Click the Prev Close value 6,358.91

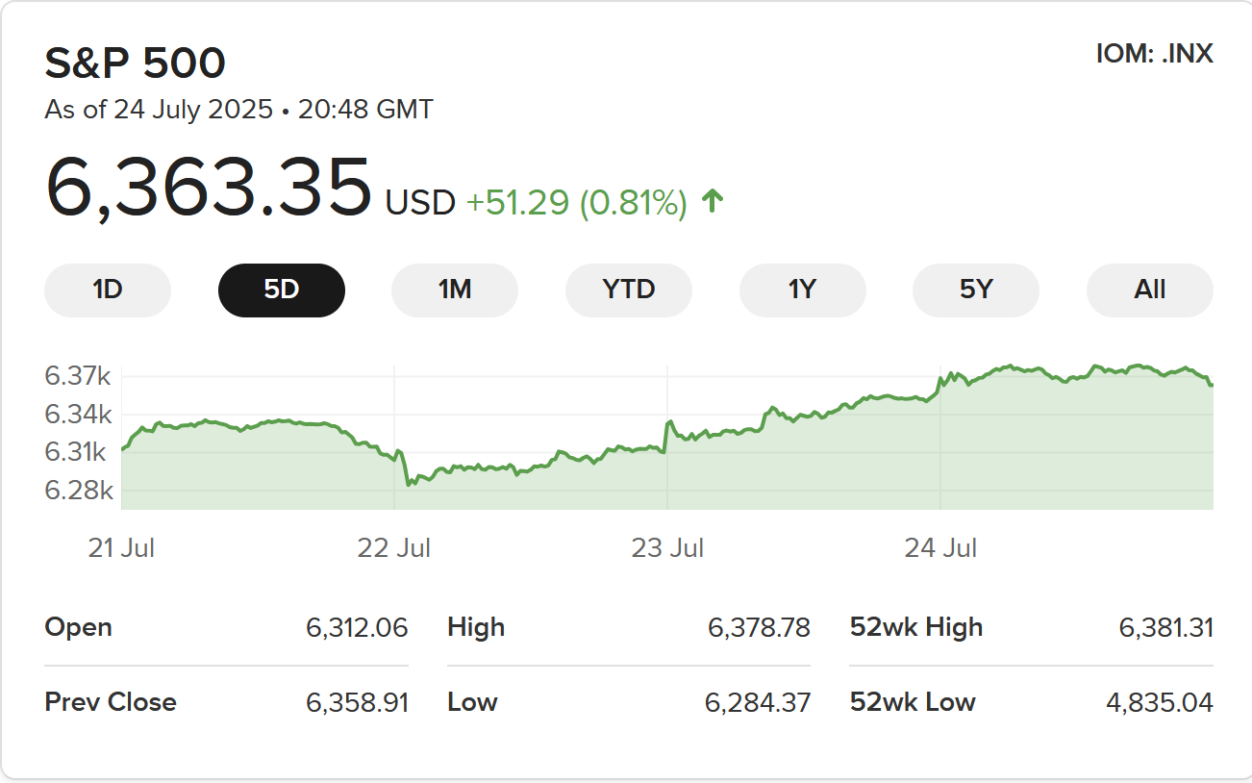click(358, 703)
